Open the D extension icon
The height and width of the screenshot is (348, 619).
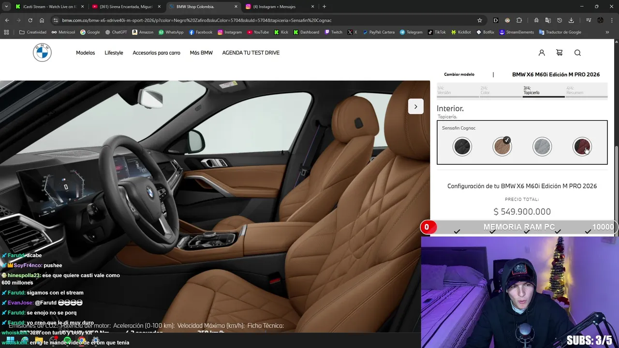click(496, 20)
